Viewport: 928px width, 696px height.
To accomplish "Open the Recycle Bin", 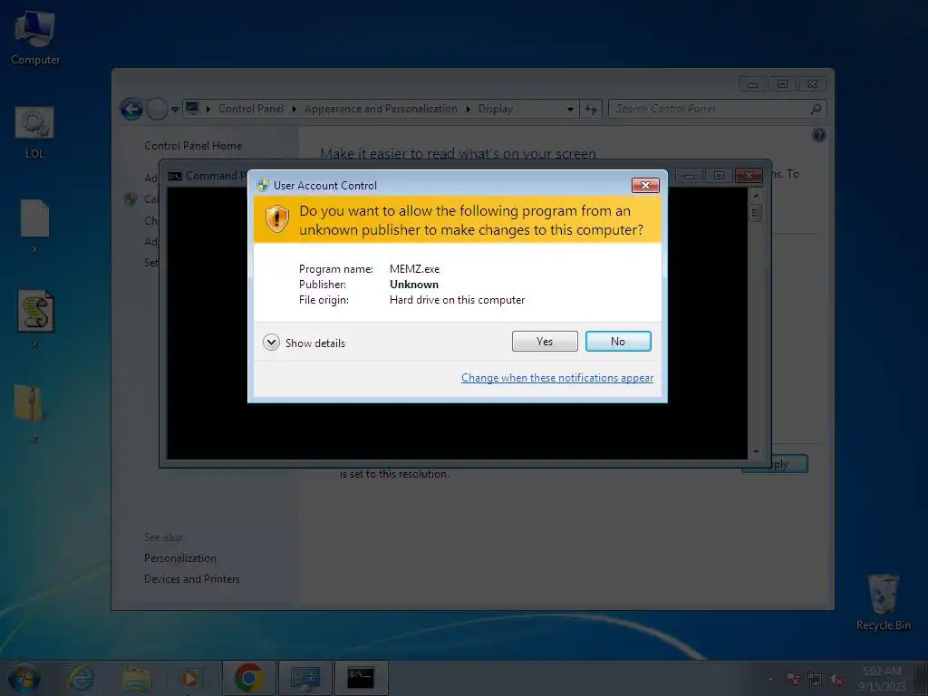I will pos(883,602).
